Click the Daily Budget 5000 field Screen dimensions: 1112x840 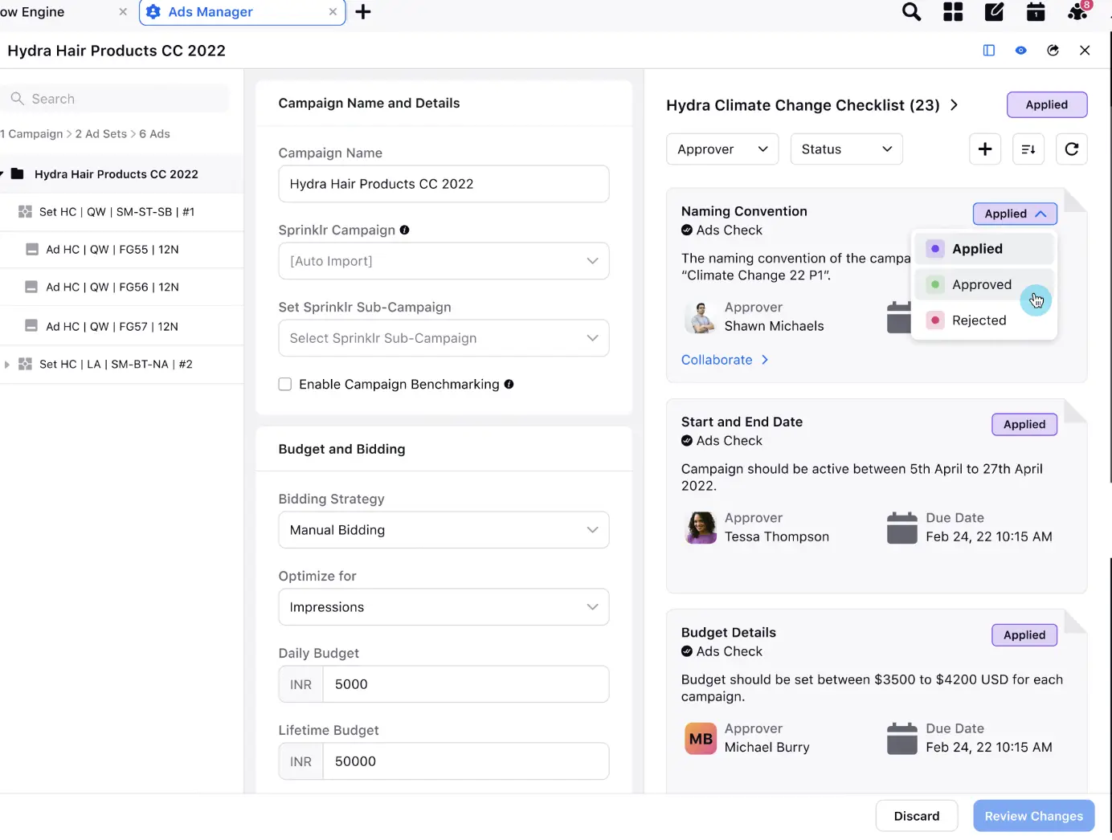click(465, 684)
